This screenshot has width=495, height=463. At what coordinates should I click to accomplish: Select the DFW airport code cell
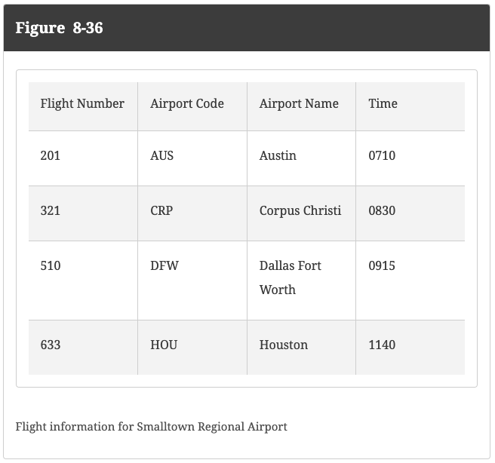(x=164, y=266)
